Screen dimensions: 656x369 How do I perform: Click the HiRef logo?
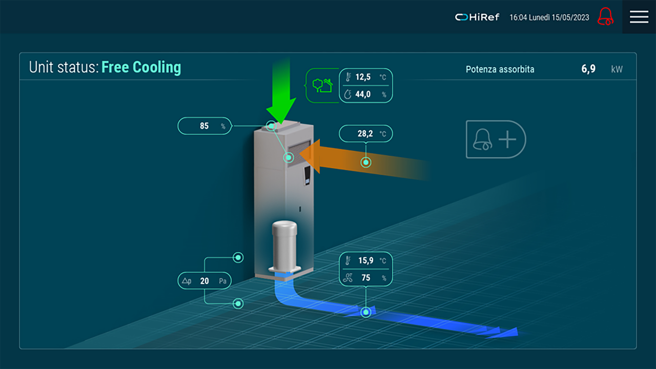click(x=477, y=17)
